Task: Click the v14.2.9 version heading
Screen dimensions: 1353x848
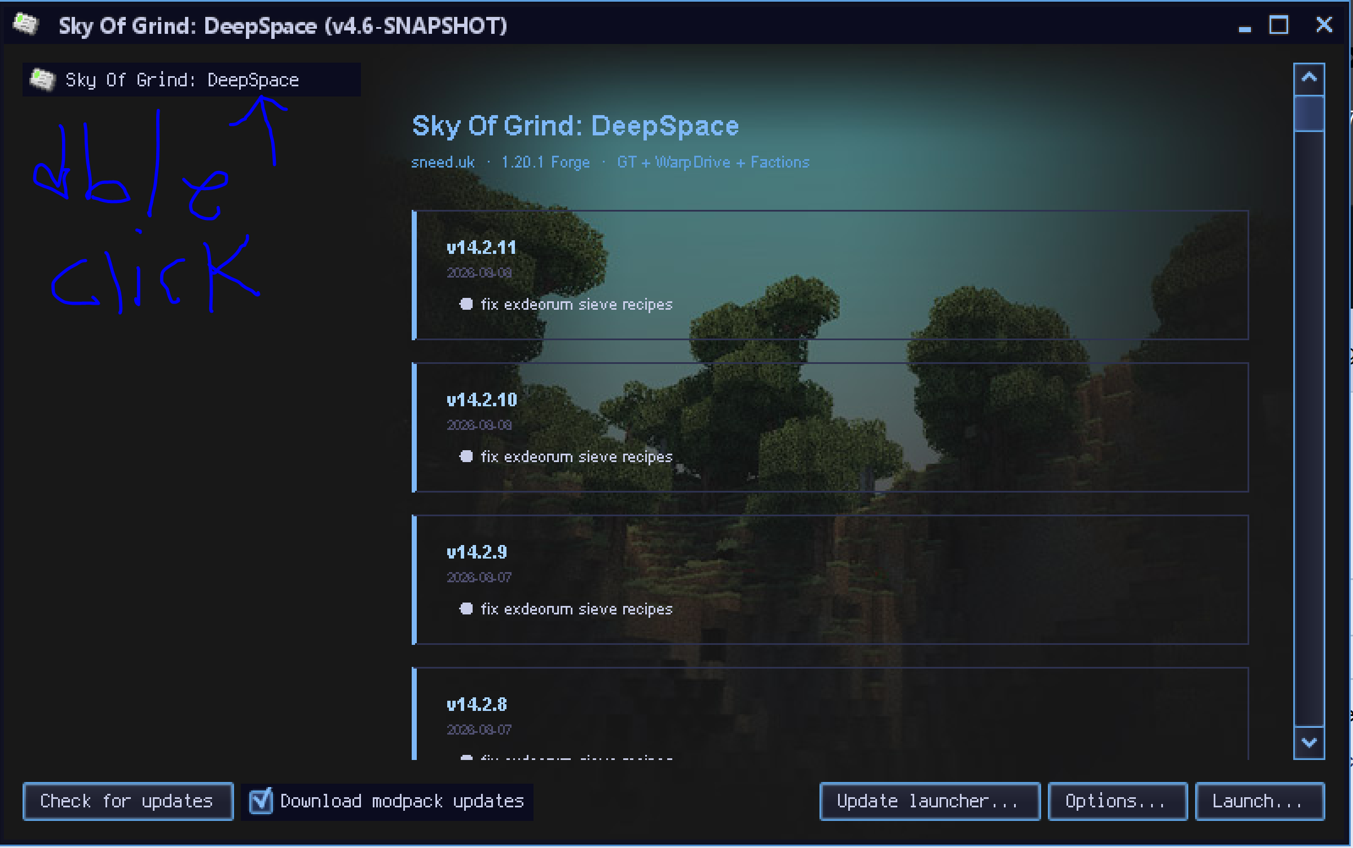Action: pos(477,552)
